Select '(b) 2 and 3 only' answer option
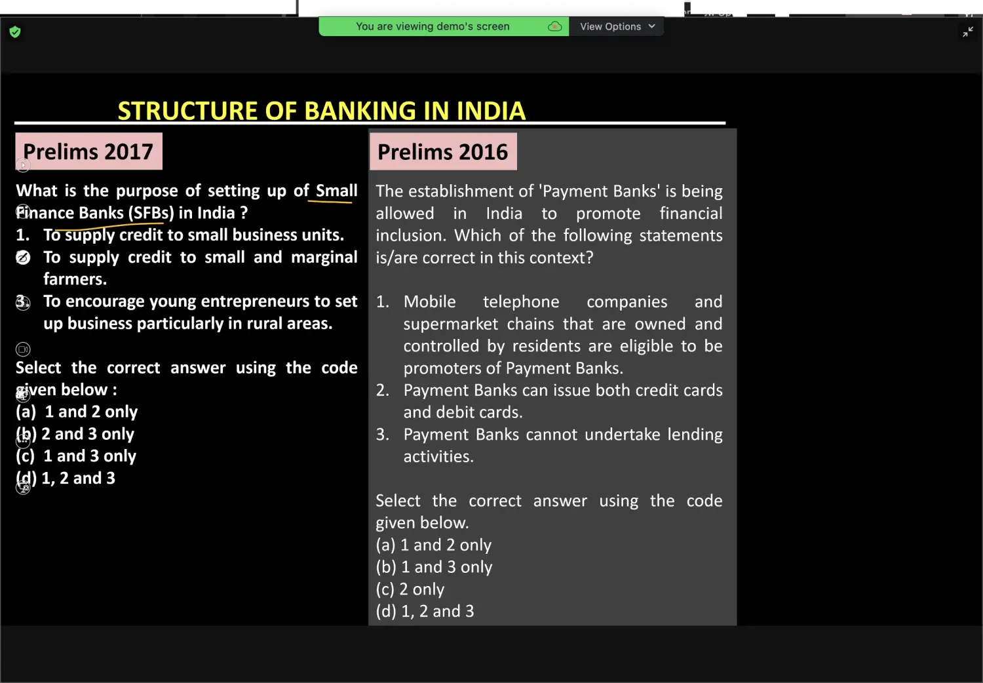The height and width of the screenshot is (683, 983). pos(75,434)
